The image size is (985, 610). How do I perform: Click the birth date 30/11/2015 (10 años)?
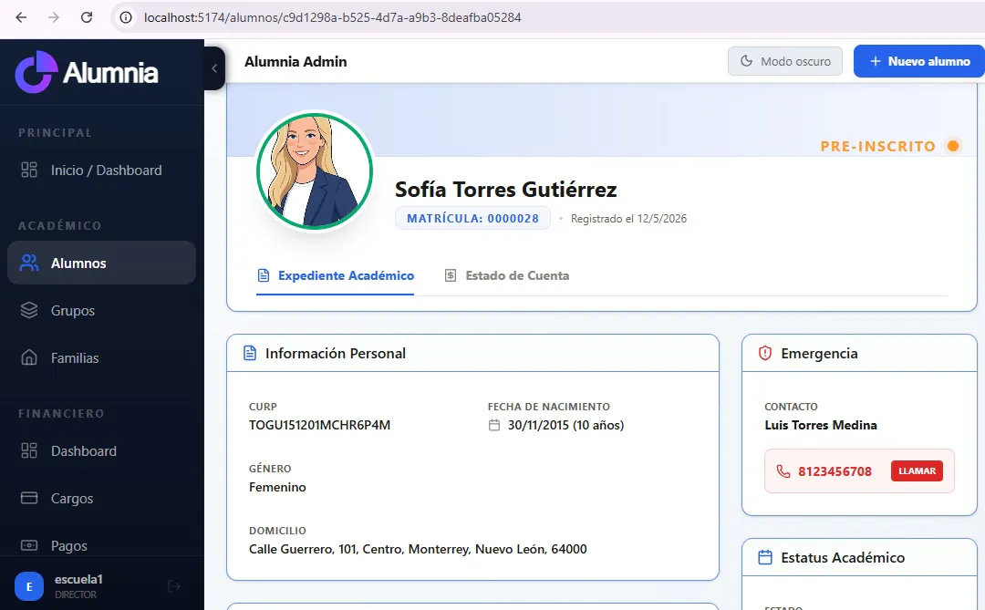(566, 425)
